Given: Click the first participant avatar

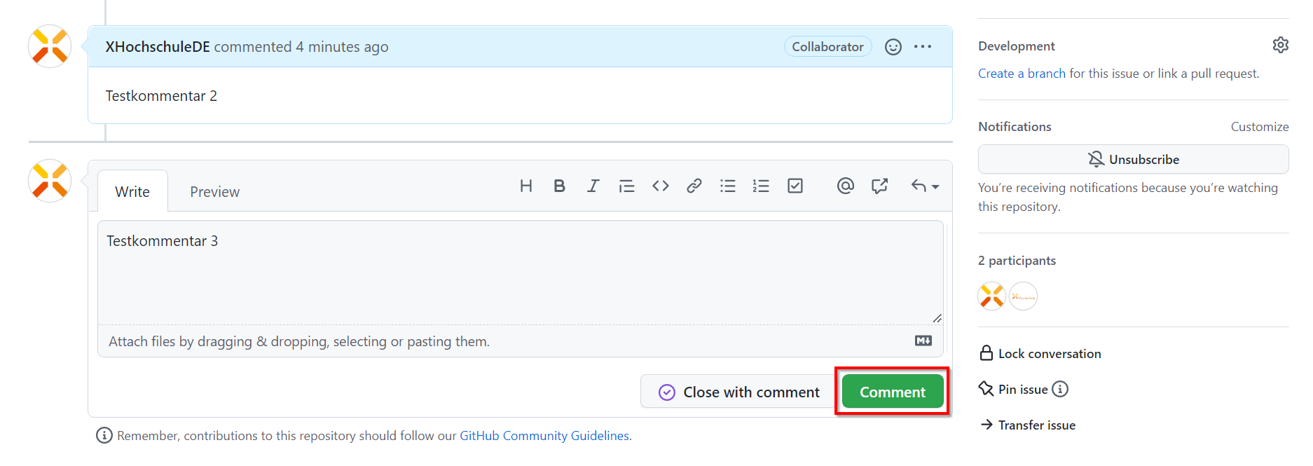Looking at the screenshot, I should click(992, 296).
